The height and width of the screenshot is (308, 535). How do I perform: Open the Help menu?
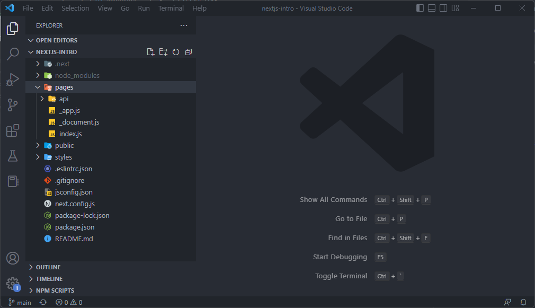[199, 8]
